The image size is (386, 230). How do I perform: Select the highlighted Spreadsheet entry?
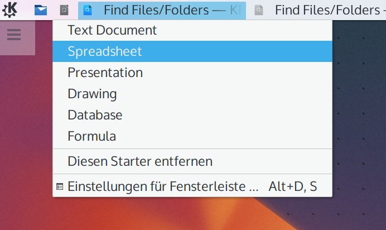click(192, 51)
